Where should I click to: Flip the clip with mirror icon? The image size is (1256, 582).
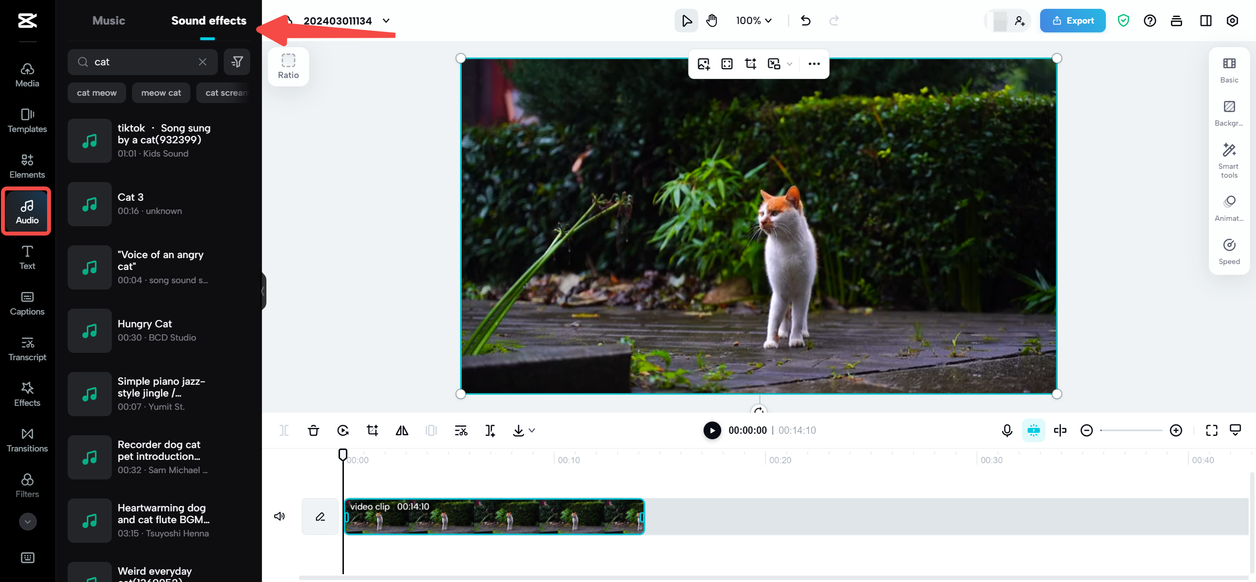tap(402, 430)
